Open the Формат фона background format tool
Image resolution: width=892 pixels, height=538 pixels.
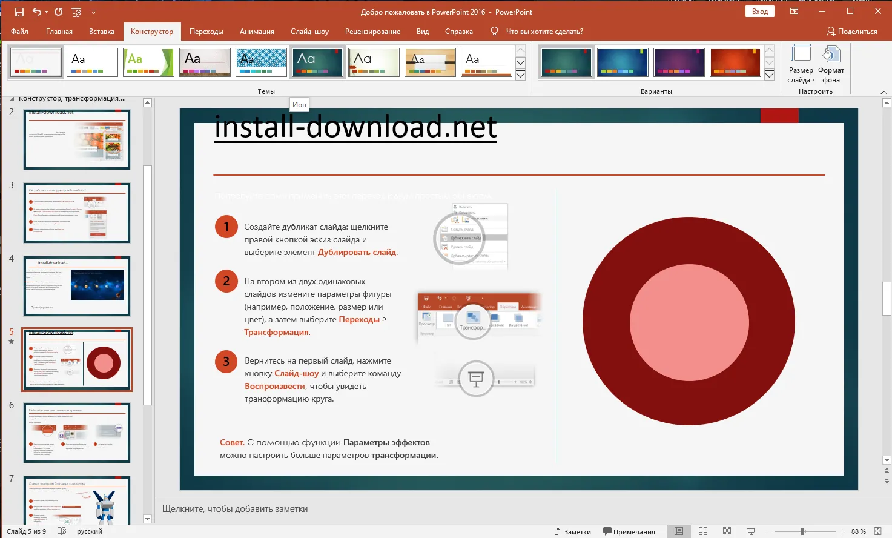[x=831, y=65]
